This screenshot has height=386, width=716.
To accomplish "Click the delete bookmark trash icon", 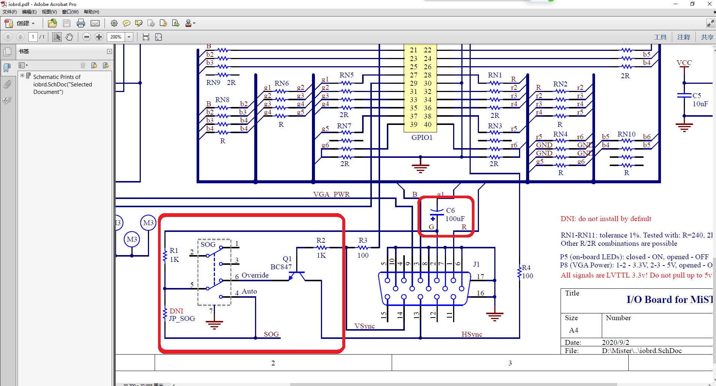I will click(x=83, y=65).
